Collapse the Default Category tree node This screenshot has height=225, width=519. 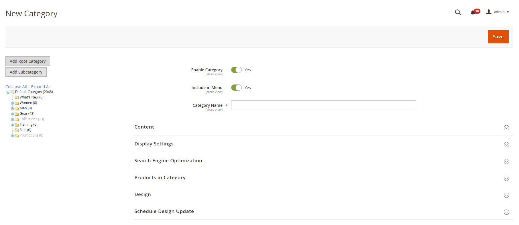[x=8, y=92]
